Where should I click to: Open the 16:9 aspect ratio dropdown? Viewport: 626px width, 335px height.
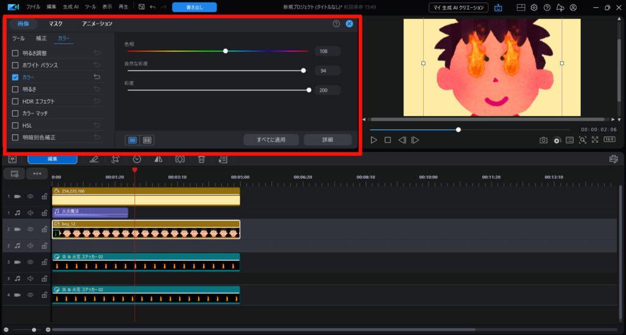[x=609, y=140]
